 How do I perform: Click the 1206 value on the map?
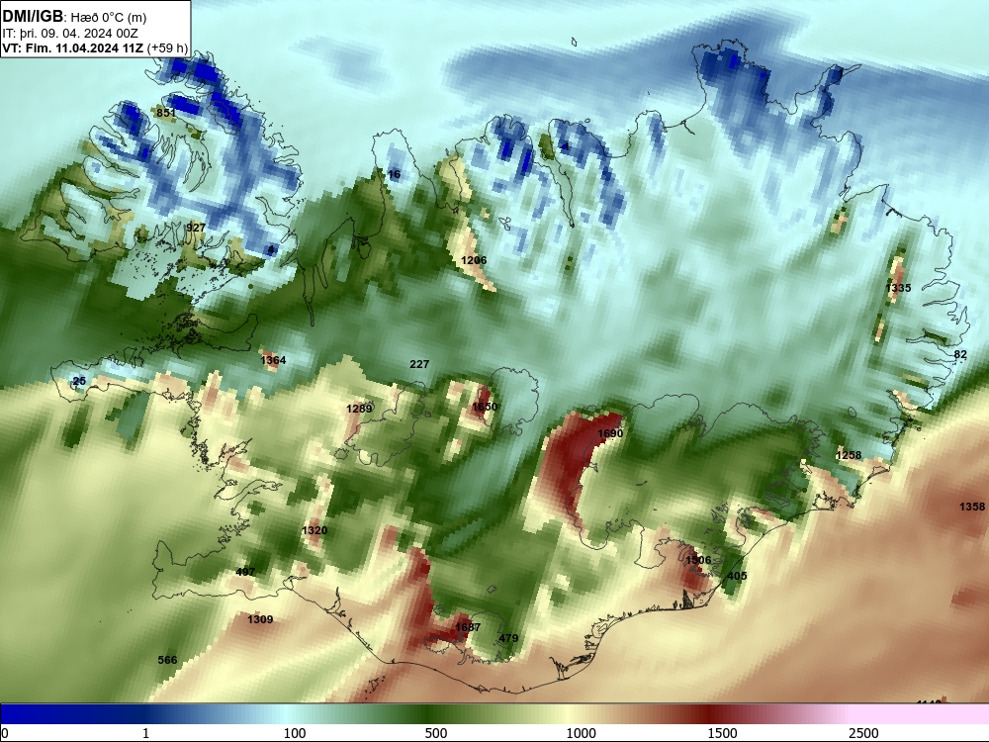(x=474, y=260)
